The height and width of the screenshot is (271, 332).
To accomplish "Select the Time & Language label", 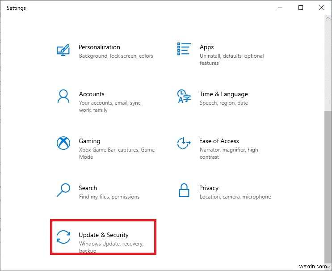I will [223, 94].
